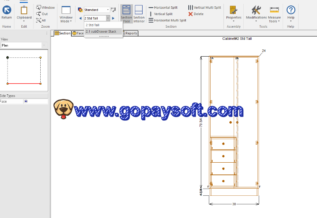Switch to the Reports tab
The image size is (317, 218).
[130, 33]
